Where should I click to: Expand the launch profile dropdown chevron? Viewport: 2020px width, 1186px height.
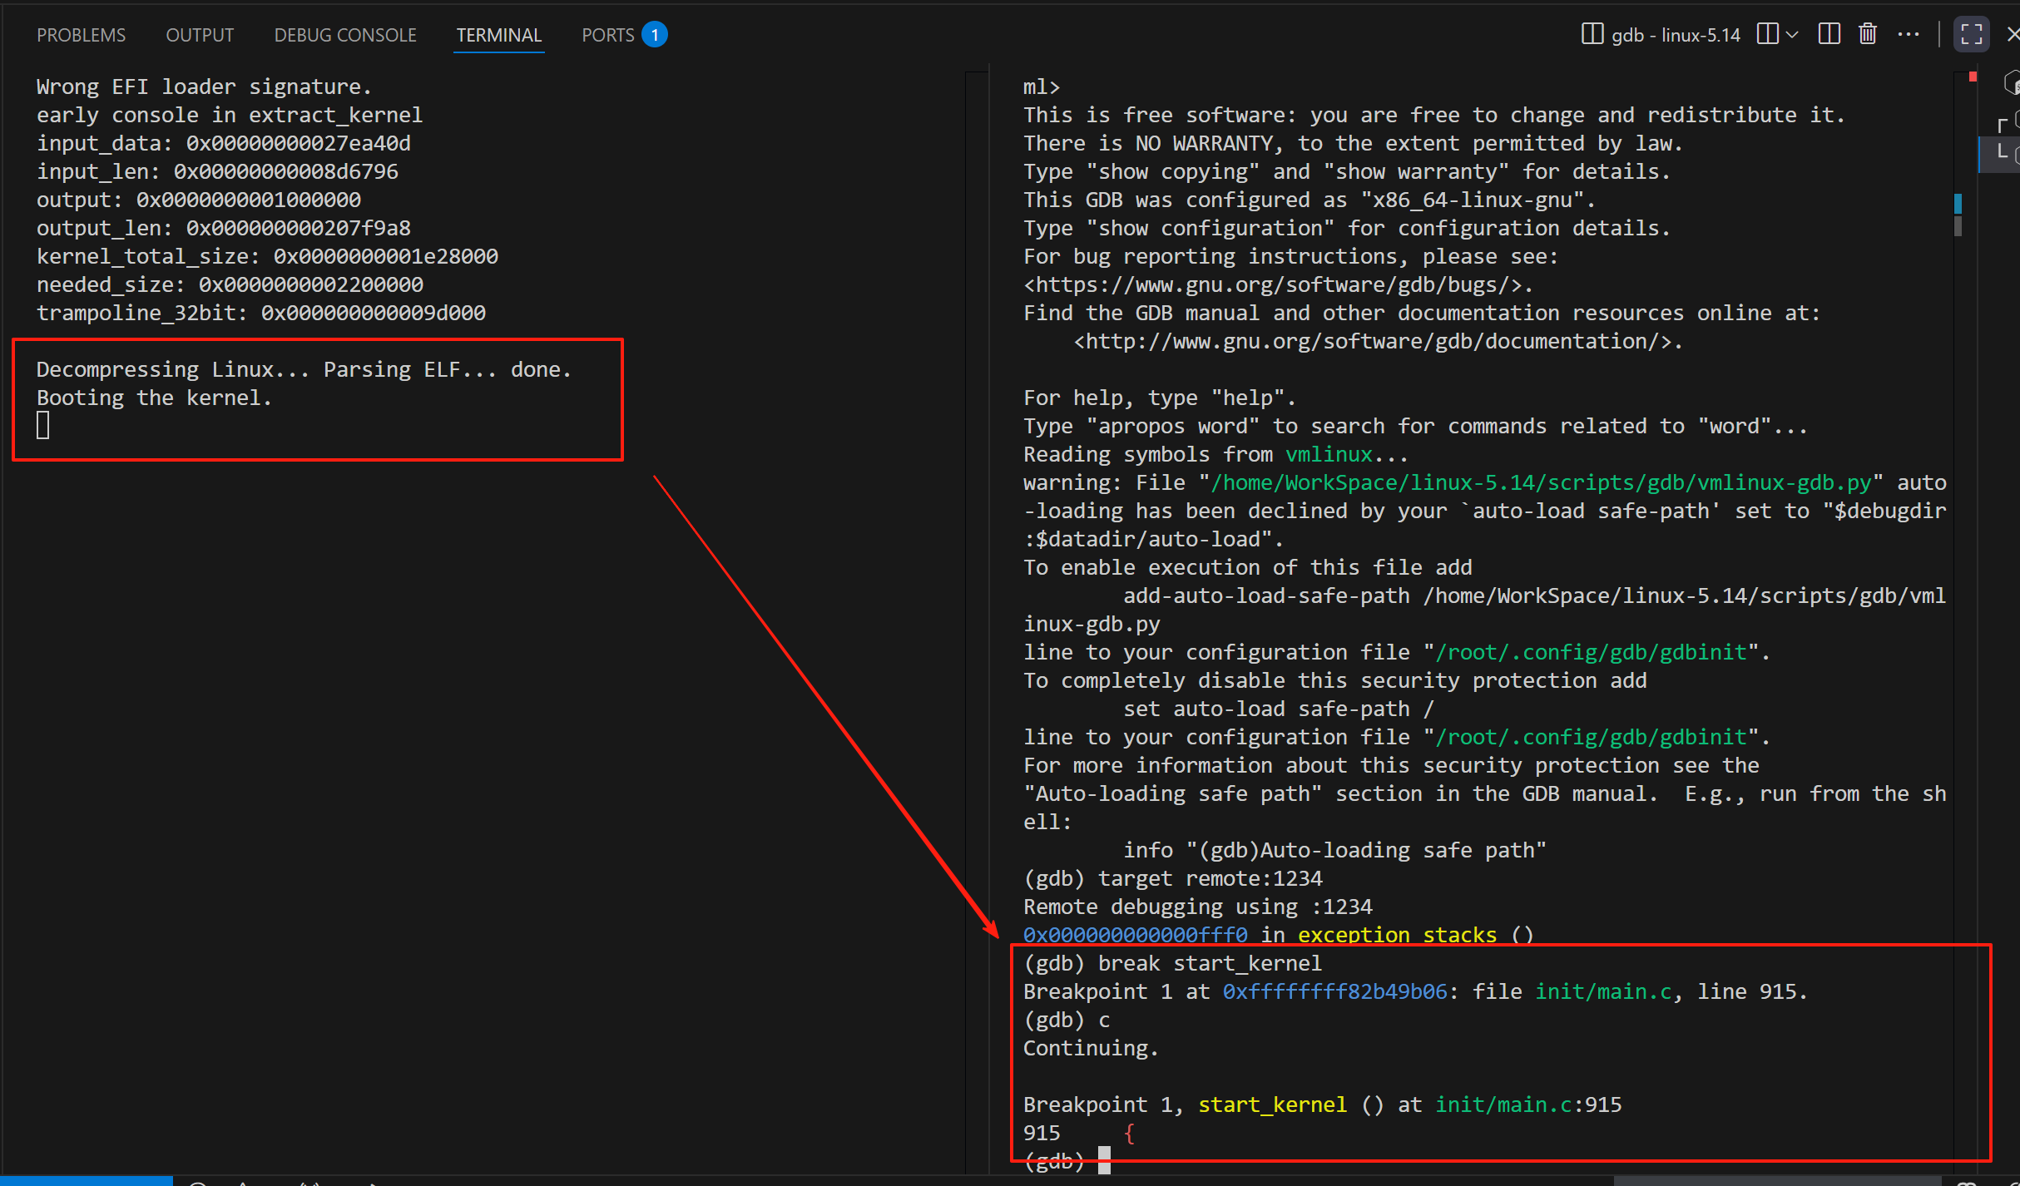click(x=1792, y=35)
